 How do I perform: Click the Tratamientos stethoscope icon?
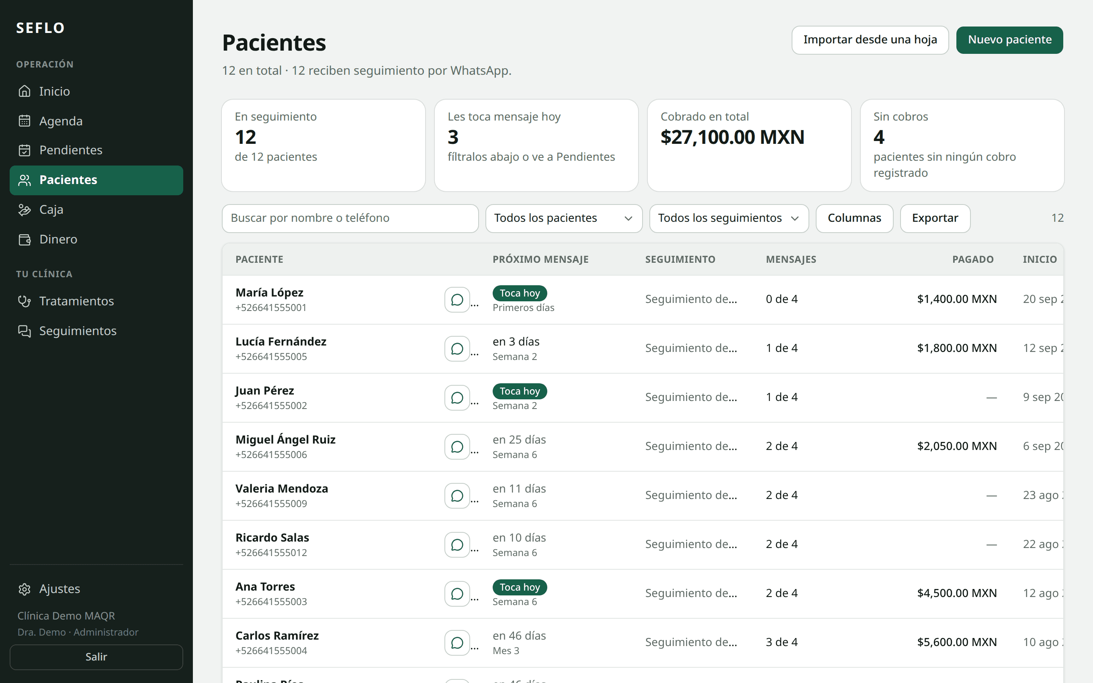[x=25, y=301]
